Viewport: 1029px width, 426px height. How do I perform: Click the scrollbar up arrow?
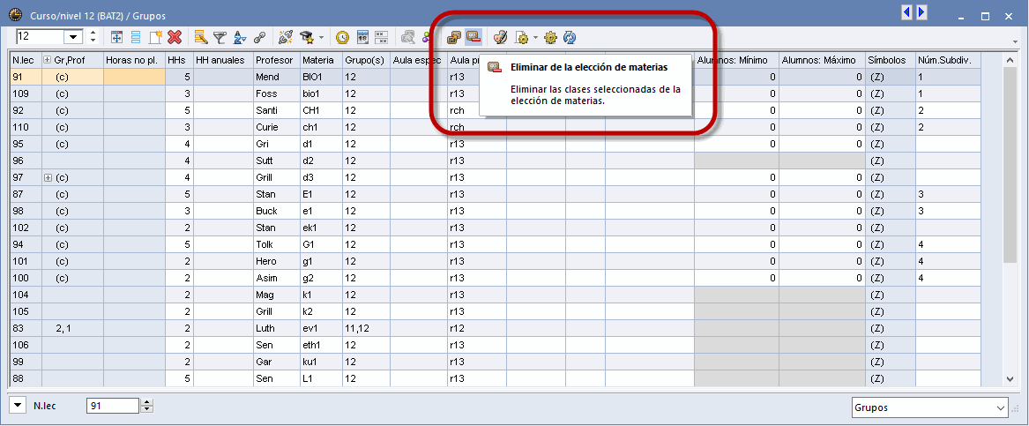point(1010,60)
